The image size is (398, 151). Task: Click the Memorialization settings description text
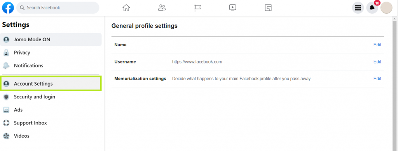(242, 79)
